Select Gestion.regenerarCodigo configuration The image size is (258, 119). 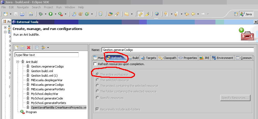(x=47, y=66)
